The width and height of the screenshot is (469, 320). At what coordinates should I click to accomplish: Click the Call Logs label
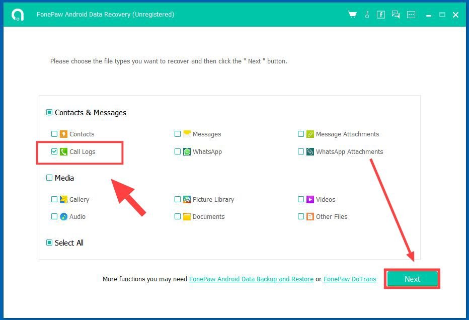(82, 152)
